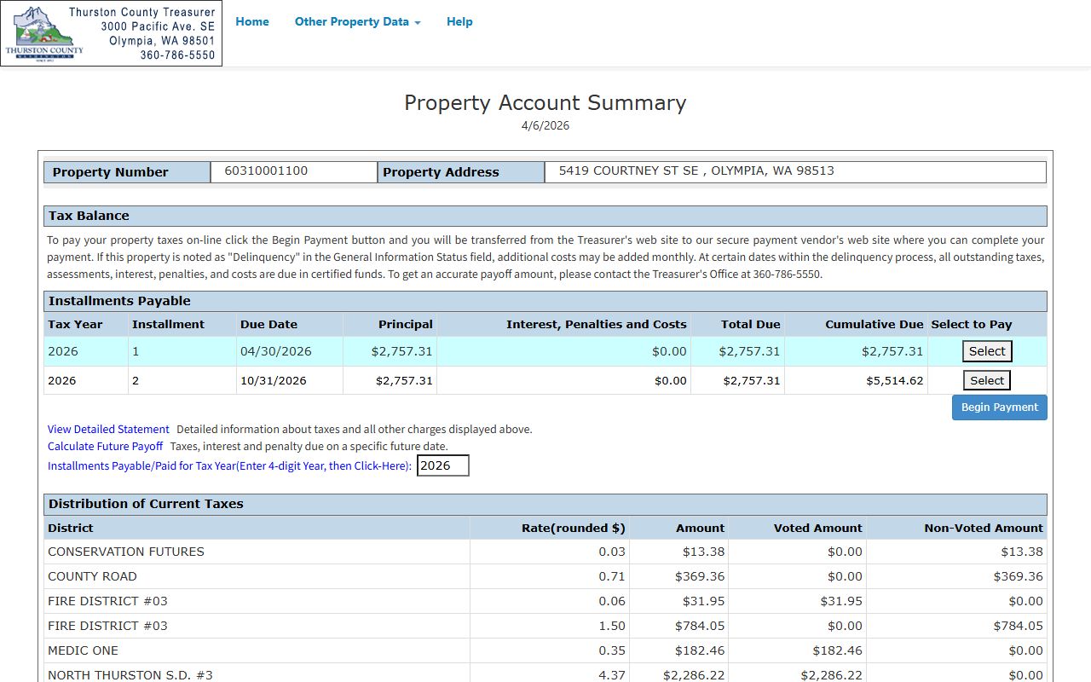
Task: Click Installments Payable/Paid for Tax Year link
Action: (x=229, y=465)
